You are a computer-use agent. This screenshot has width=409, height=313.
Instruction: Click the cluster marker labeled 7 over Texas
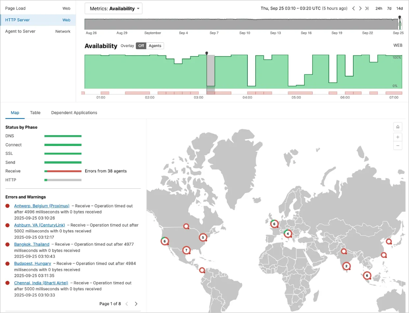click(x=186, y=250)
